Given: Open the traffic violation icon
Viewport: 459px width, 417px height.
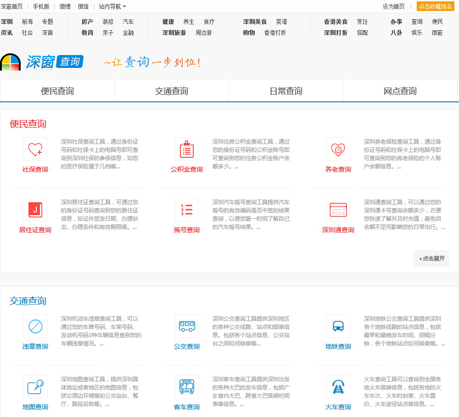Looking at the screenshot, I should pos(35,327).
